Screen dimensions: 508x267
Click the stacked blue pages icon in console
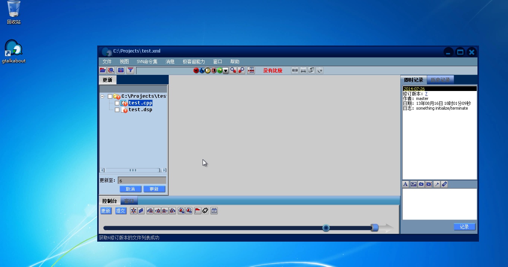[141, 211]
